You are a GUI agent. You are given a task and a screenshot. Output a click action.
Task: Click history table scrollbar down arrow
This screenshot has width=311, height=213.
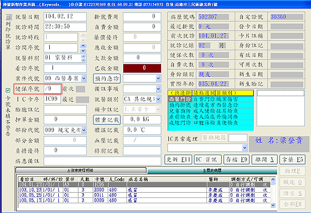[x=273, y=205]
